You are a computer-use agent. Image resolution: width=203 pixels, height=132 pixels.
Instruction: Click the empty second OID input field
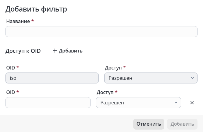click(48, 103)
